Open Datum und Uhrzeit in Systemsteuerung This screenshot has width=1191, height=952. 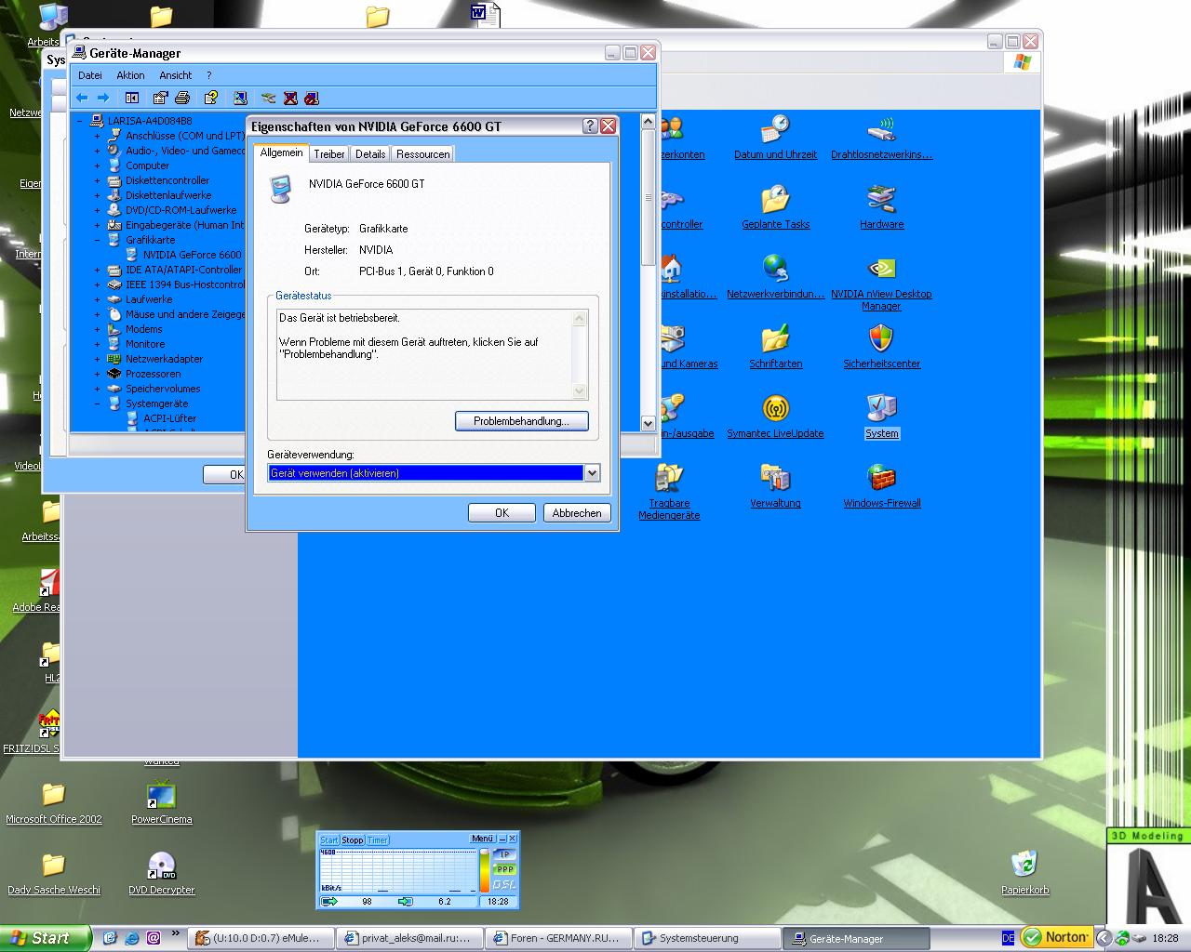click(775, 138)
